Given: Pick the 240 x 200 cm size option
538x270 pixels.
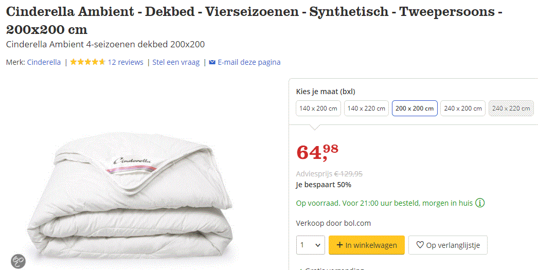Looking at the screenshot, I should point(463,109).
